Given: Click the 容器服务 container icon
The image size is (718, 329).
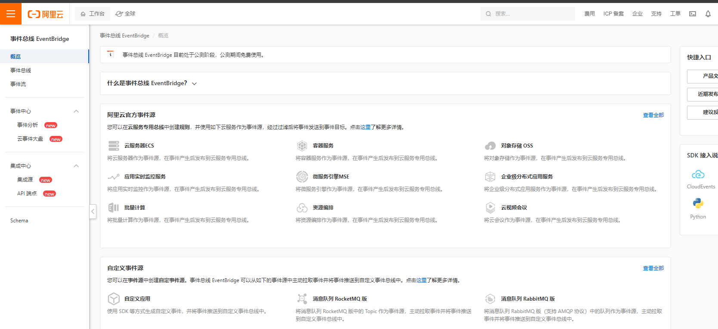Looking at the screenshot, I should click(302, 146).
